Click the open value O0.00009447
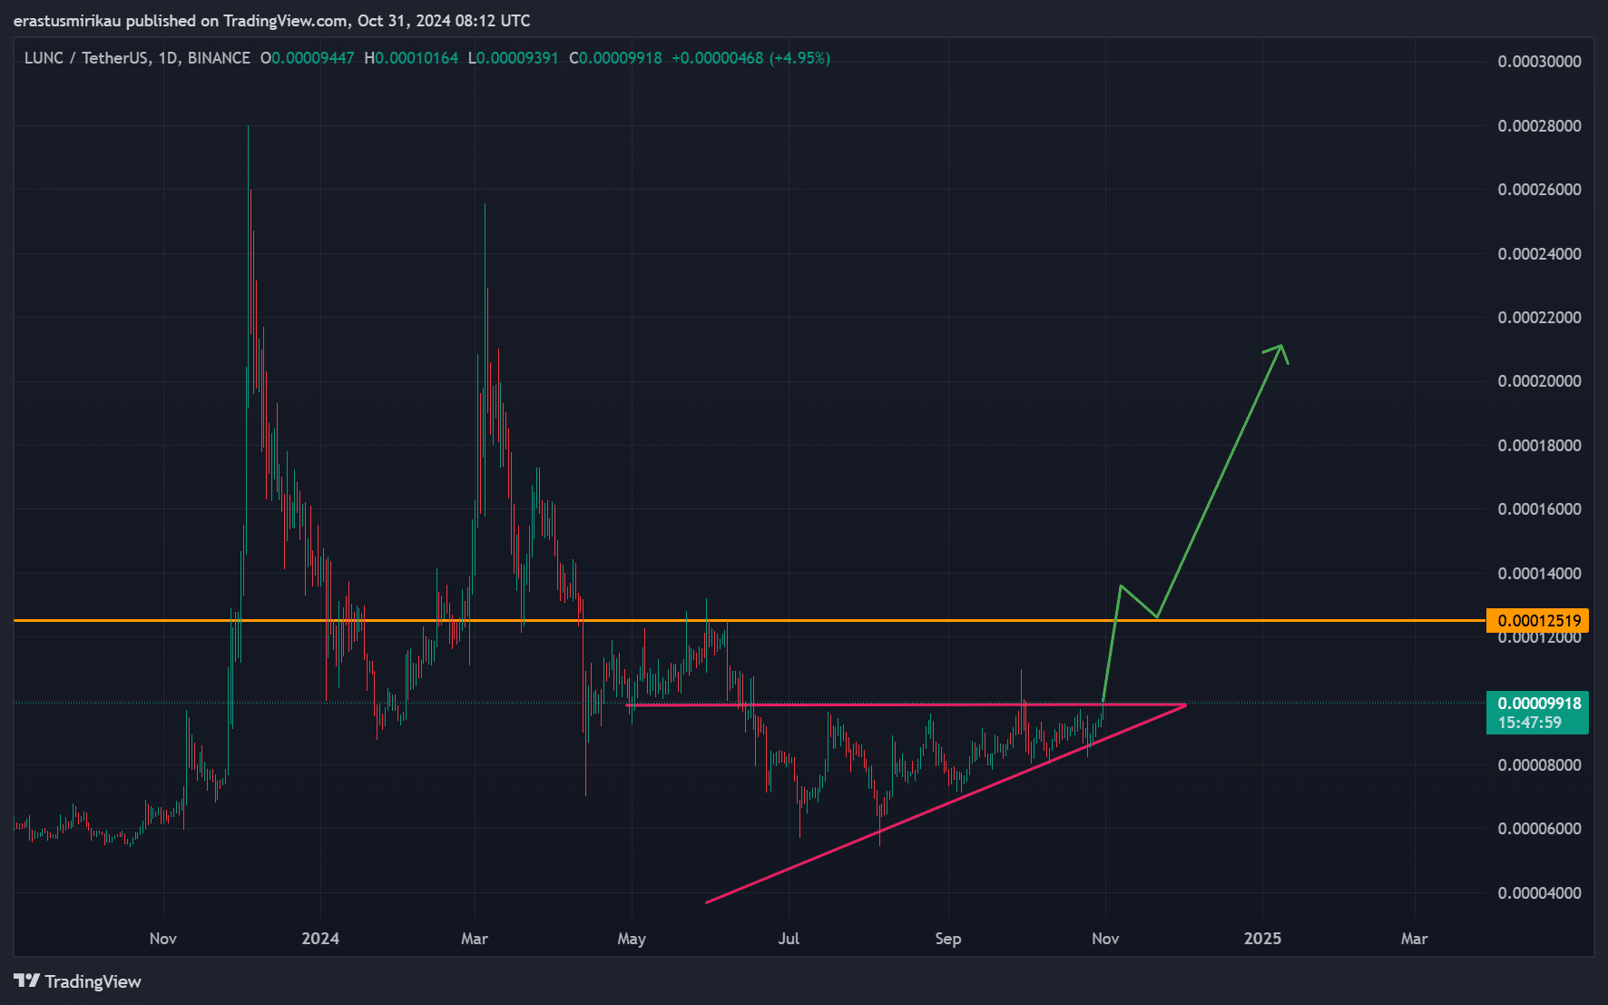1608x1005 pixels. (307, 58)
